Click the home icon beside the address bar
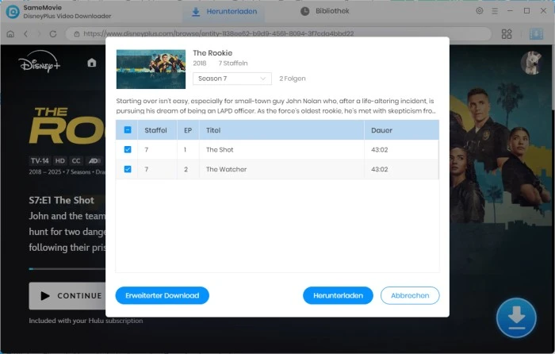Screen dimensions: 555x354 click(x=10, y=34)
